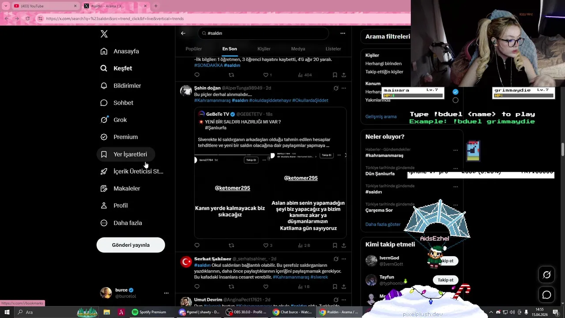Open Grok actions on Serhat Şahiner's tweet
The width and height of the screenshot is (565, 318).
[336, 259]
